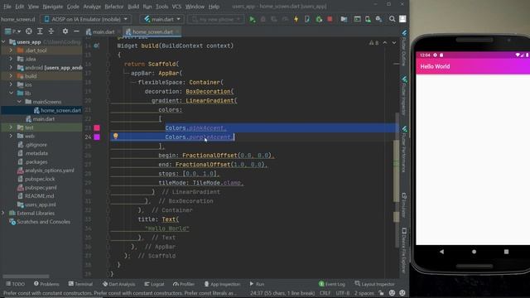Expand the test folder

pos(11,127)
